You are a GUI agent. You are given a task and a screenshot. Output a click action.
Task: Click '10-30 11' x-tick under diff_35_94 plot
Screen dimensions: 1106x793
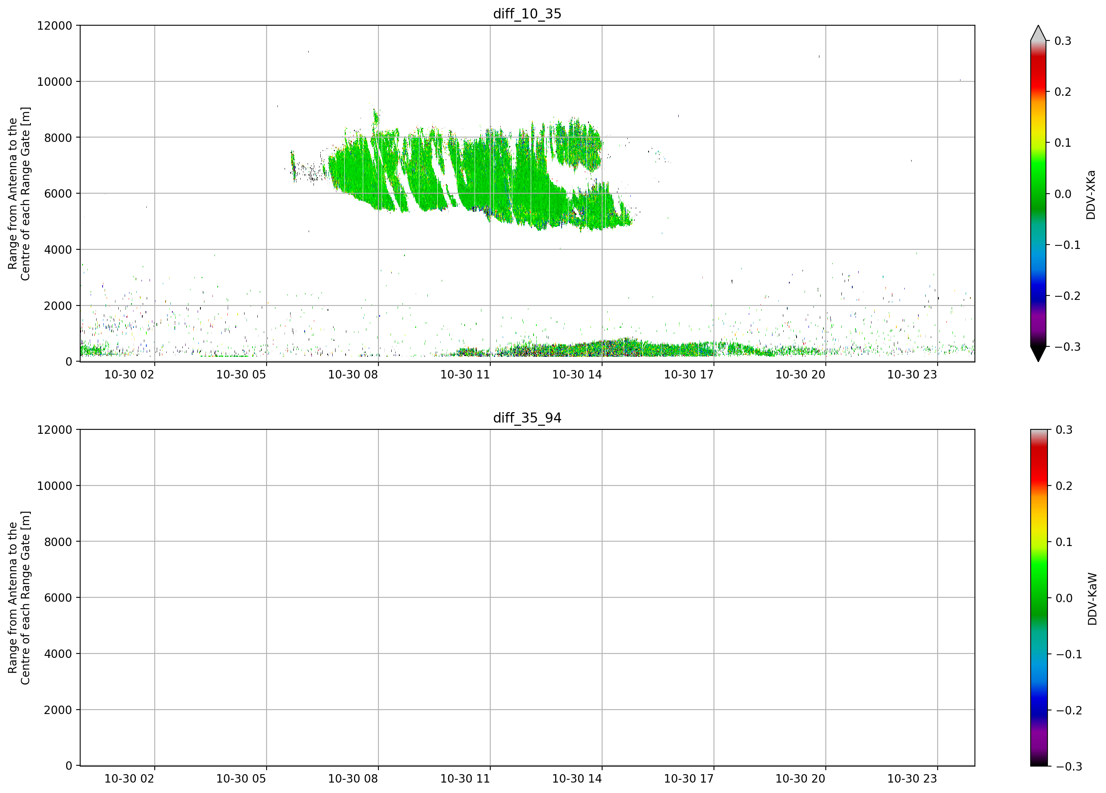[465, 779]
